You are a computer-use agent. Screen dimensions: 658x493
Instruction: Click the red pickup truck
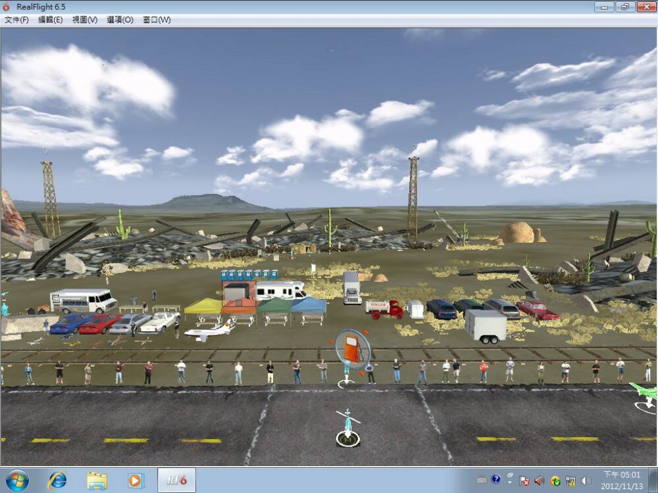point(537,310)
